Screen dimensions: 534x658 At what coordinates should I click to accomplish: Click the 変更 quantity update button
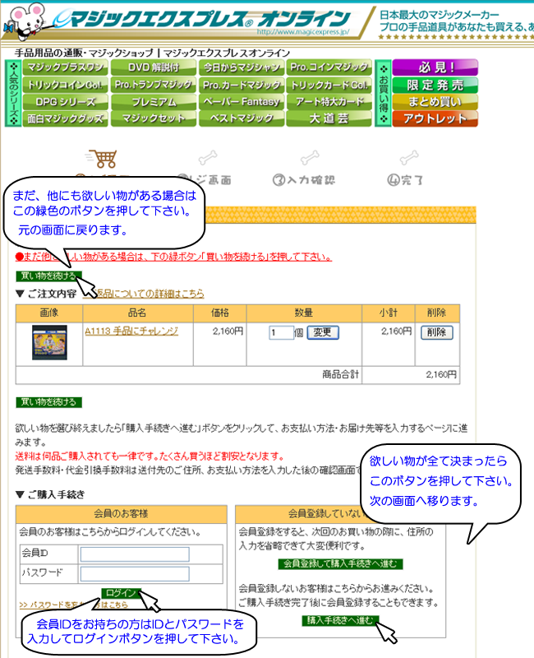click(323, 332)
